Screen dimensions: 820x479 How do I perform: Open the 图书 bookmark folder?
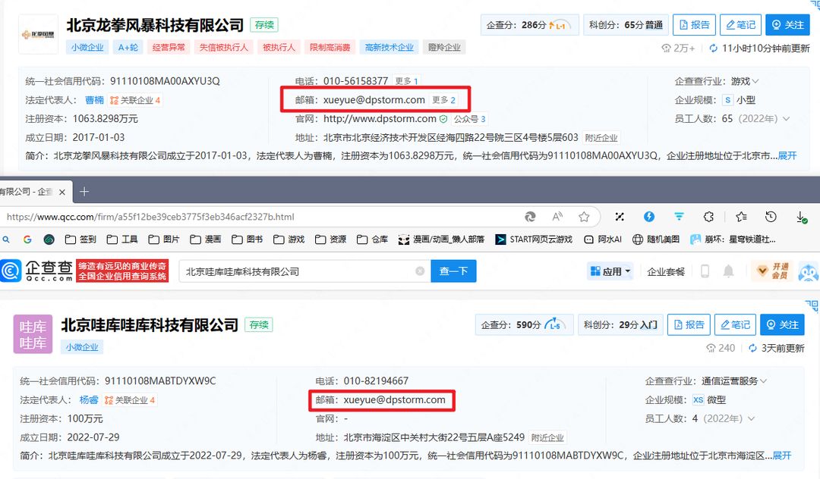[247, 239]
